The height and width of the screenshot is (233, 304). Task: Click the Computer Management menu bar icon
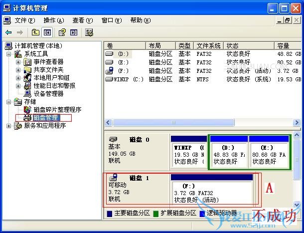coord(7,20)
